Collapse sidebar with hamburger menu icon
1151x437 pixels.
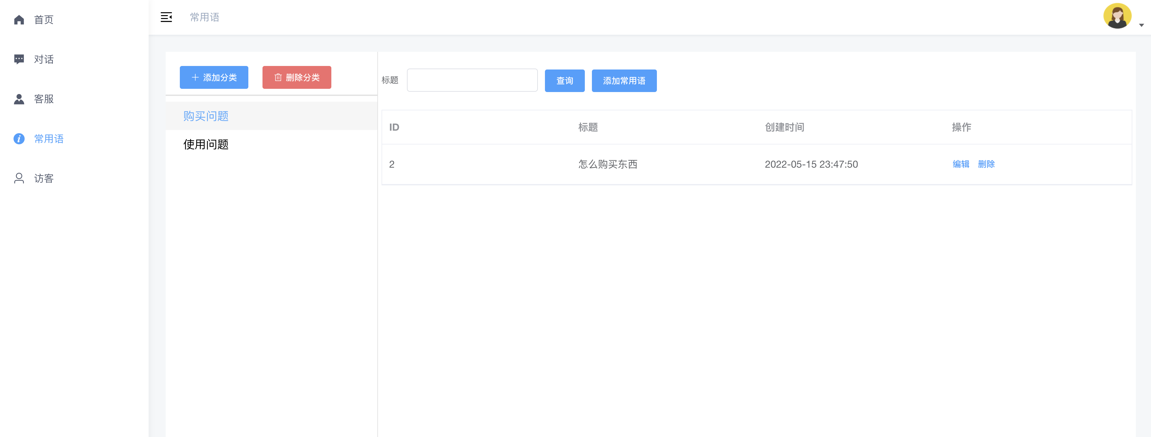pyautogui.click(x=166, y=17)
